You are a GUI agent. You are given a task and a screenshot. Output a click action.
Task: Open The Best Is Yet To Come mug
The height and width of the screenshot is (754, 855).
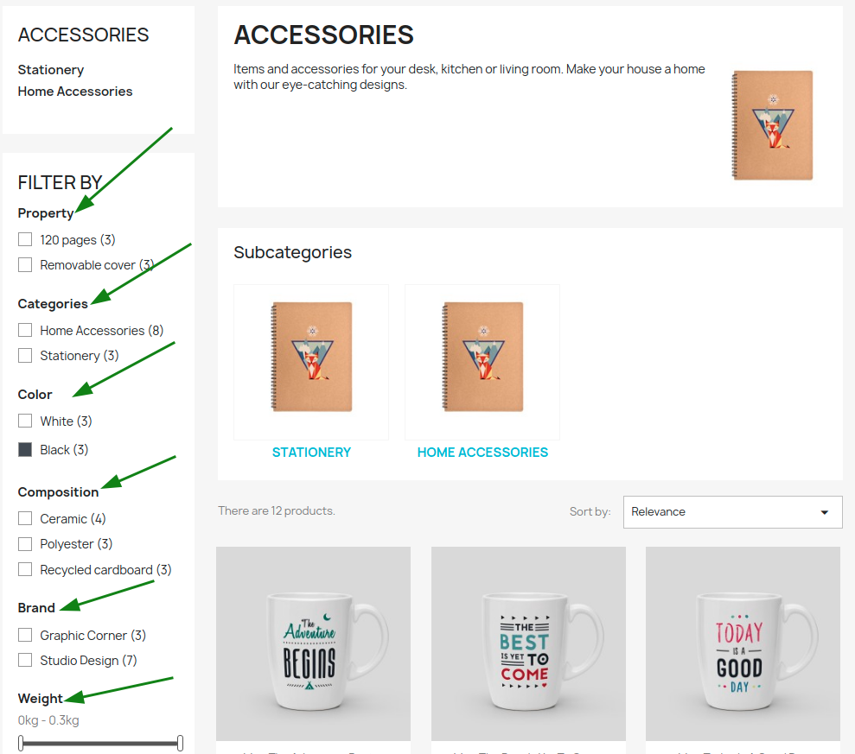(x=528, y=643)
